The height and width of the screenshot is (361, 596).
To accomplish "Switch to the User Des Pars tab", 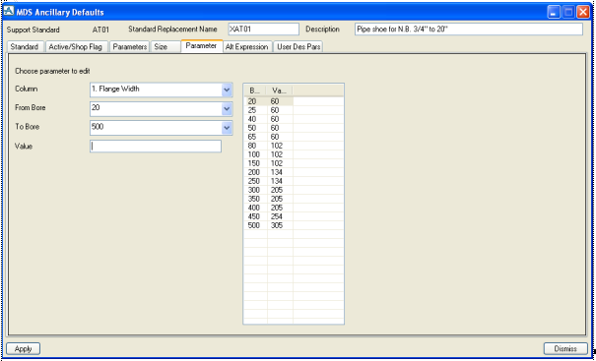I will pyautogui.click(x=298, y=46).
